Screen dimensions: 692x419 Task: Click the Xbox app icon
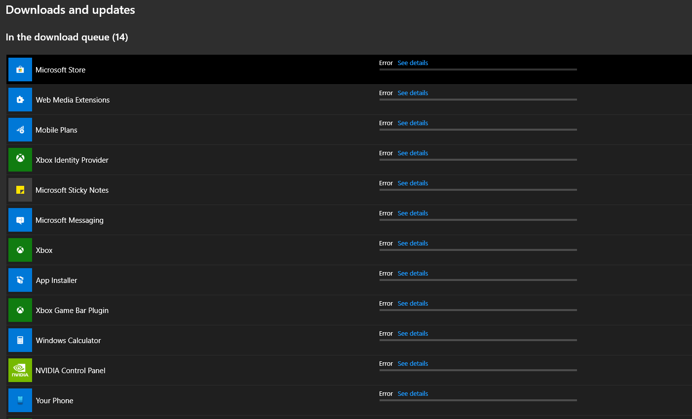(20, 250)
